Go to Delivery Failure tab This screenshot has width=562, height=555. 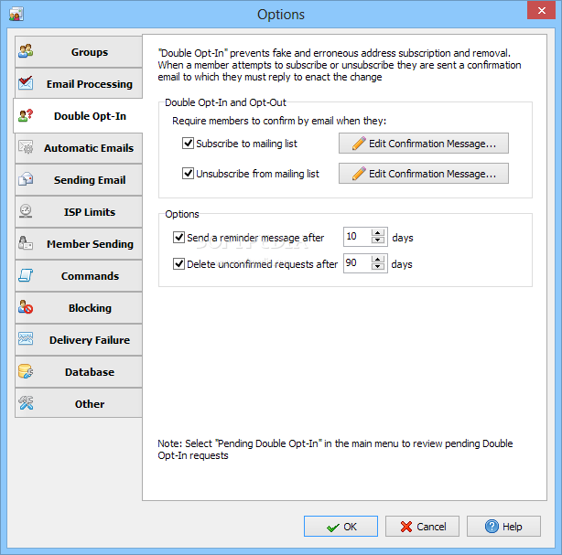pyautogui.click(x=79, y=339)
